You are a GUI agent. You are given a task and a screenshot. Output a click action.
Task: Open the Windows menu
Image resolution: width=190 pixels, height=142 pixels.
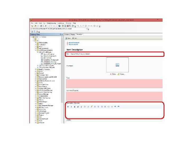[68, 23]
